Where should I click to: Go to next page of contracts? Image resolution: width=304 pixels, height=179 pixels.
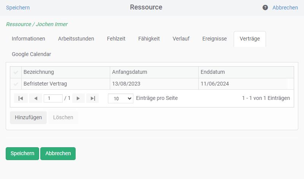[78, 98]
